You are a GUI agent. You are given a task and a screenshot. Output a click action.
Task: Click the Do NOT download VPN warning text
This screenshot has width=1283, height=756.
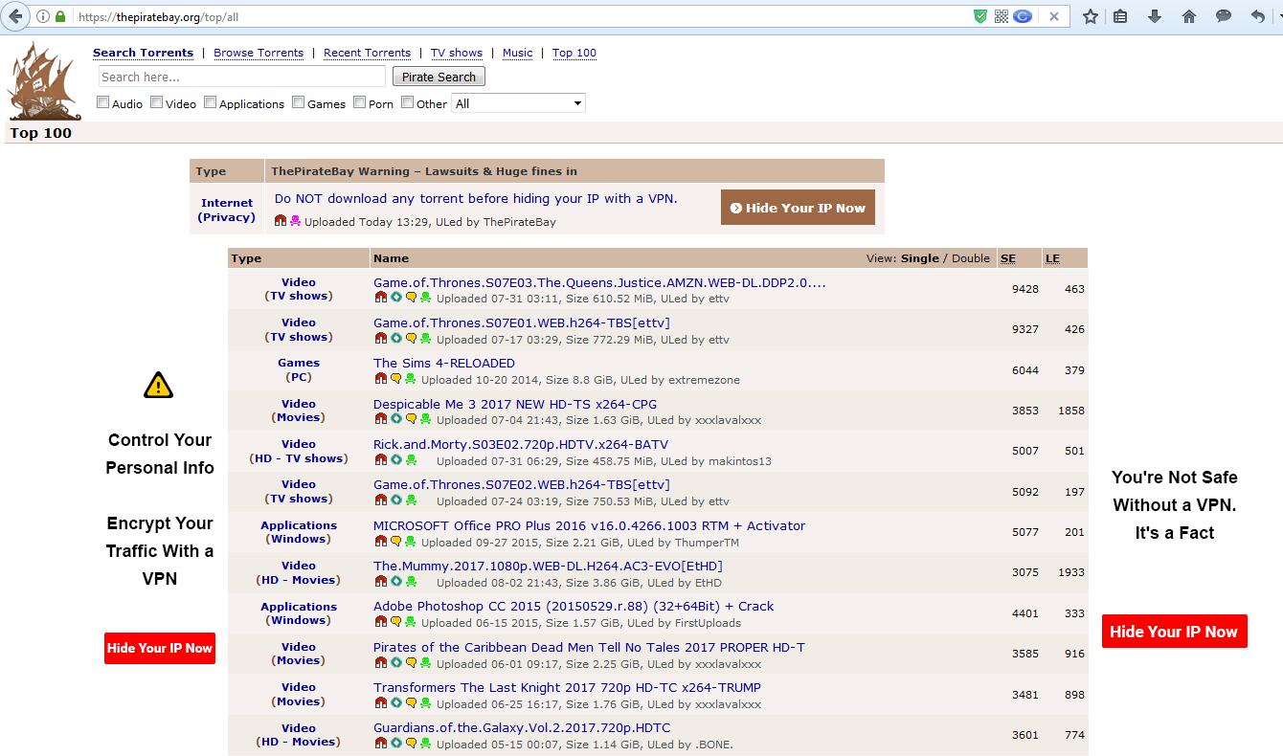pyautogui.click(x=476, y=198)
